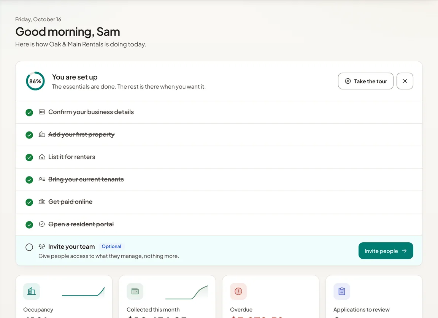This screenshot has width=438, height=318.
Task: Toggle the Add your first property checkmark
Action: click(29, 135)
